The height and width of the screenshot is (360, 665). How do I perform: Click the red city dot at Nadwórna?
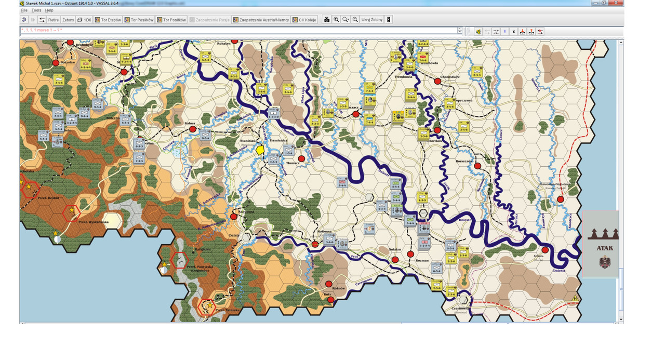pyautogui.click(x=234, y=216)
